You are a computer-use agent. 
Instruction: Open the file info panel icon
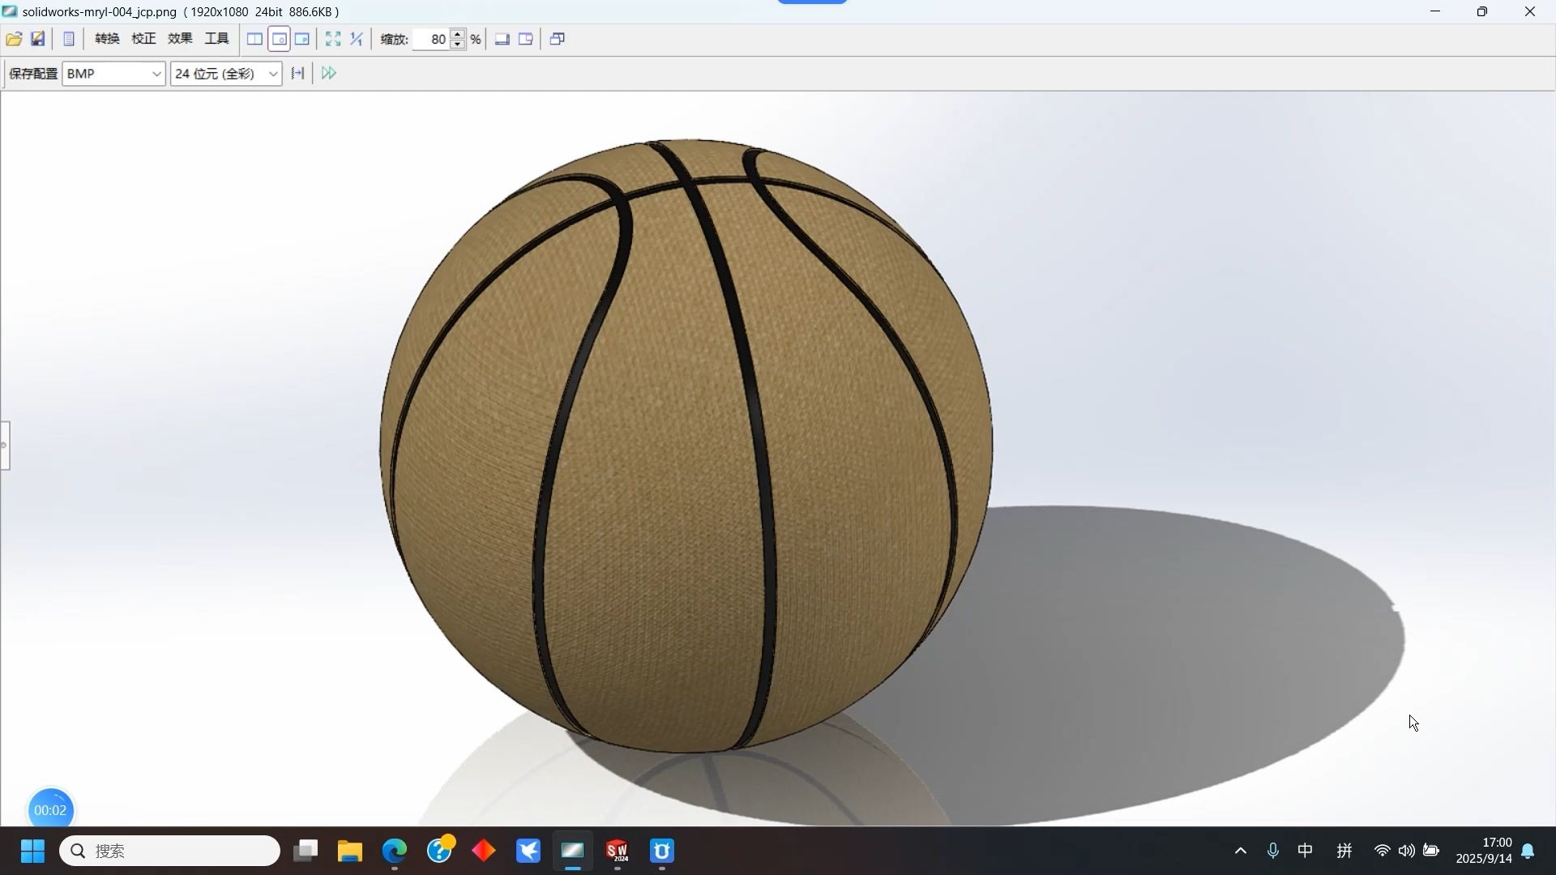tap(69, 39)
